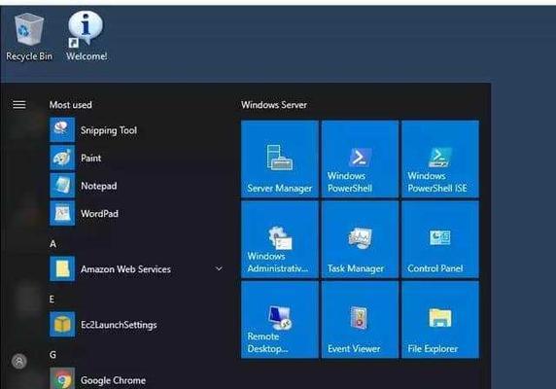Open the Windows PowerShell ISE tile
Viewport: 556px width, 389px height.
(x=440, y=159)
